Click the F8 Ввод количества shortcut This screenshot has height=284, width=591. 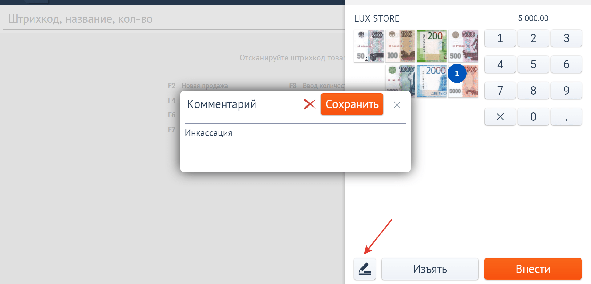pyautogui.click(x=317, y=86)
